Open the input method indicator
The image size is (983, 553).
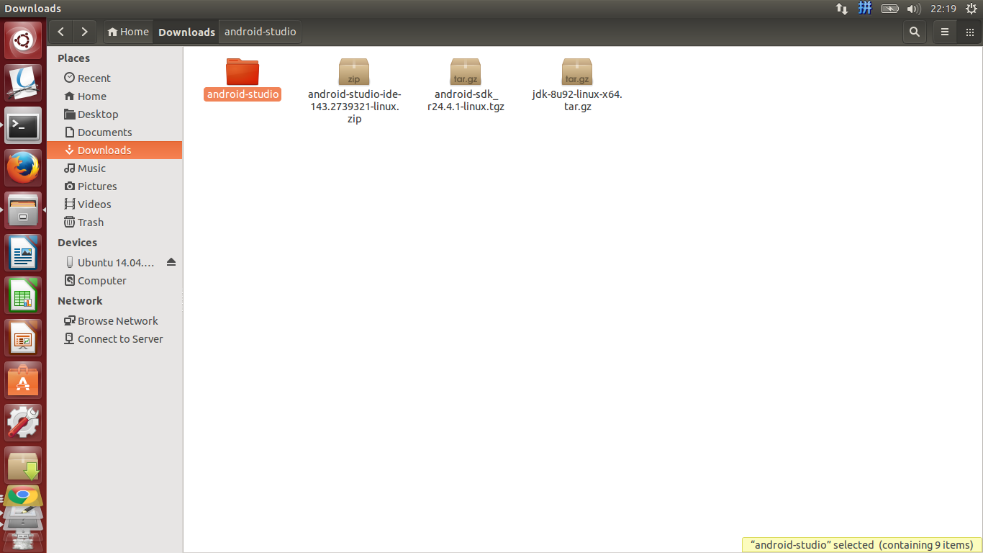point(865,9)
